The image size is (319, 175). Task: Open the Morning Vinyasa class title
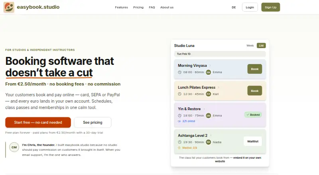192,66
